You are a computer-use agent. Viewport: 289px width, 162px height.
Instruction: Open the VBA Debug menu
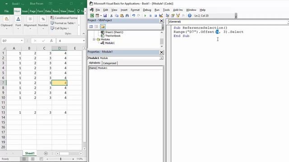click(x=147, y=10)
